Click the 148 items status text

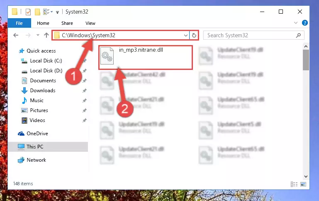23,184
